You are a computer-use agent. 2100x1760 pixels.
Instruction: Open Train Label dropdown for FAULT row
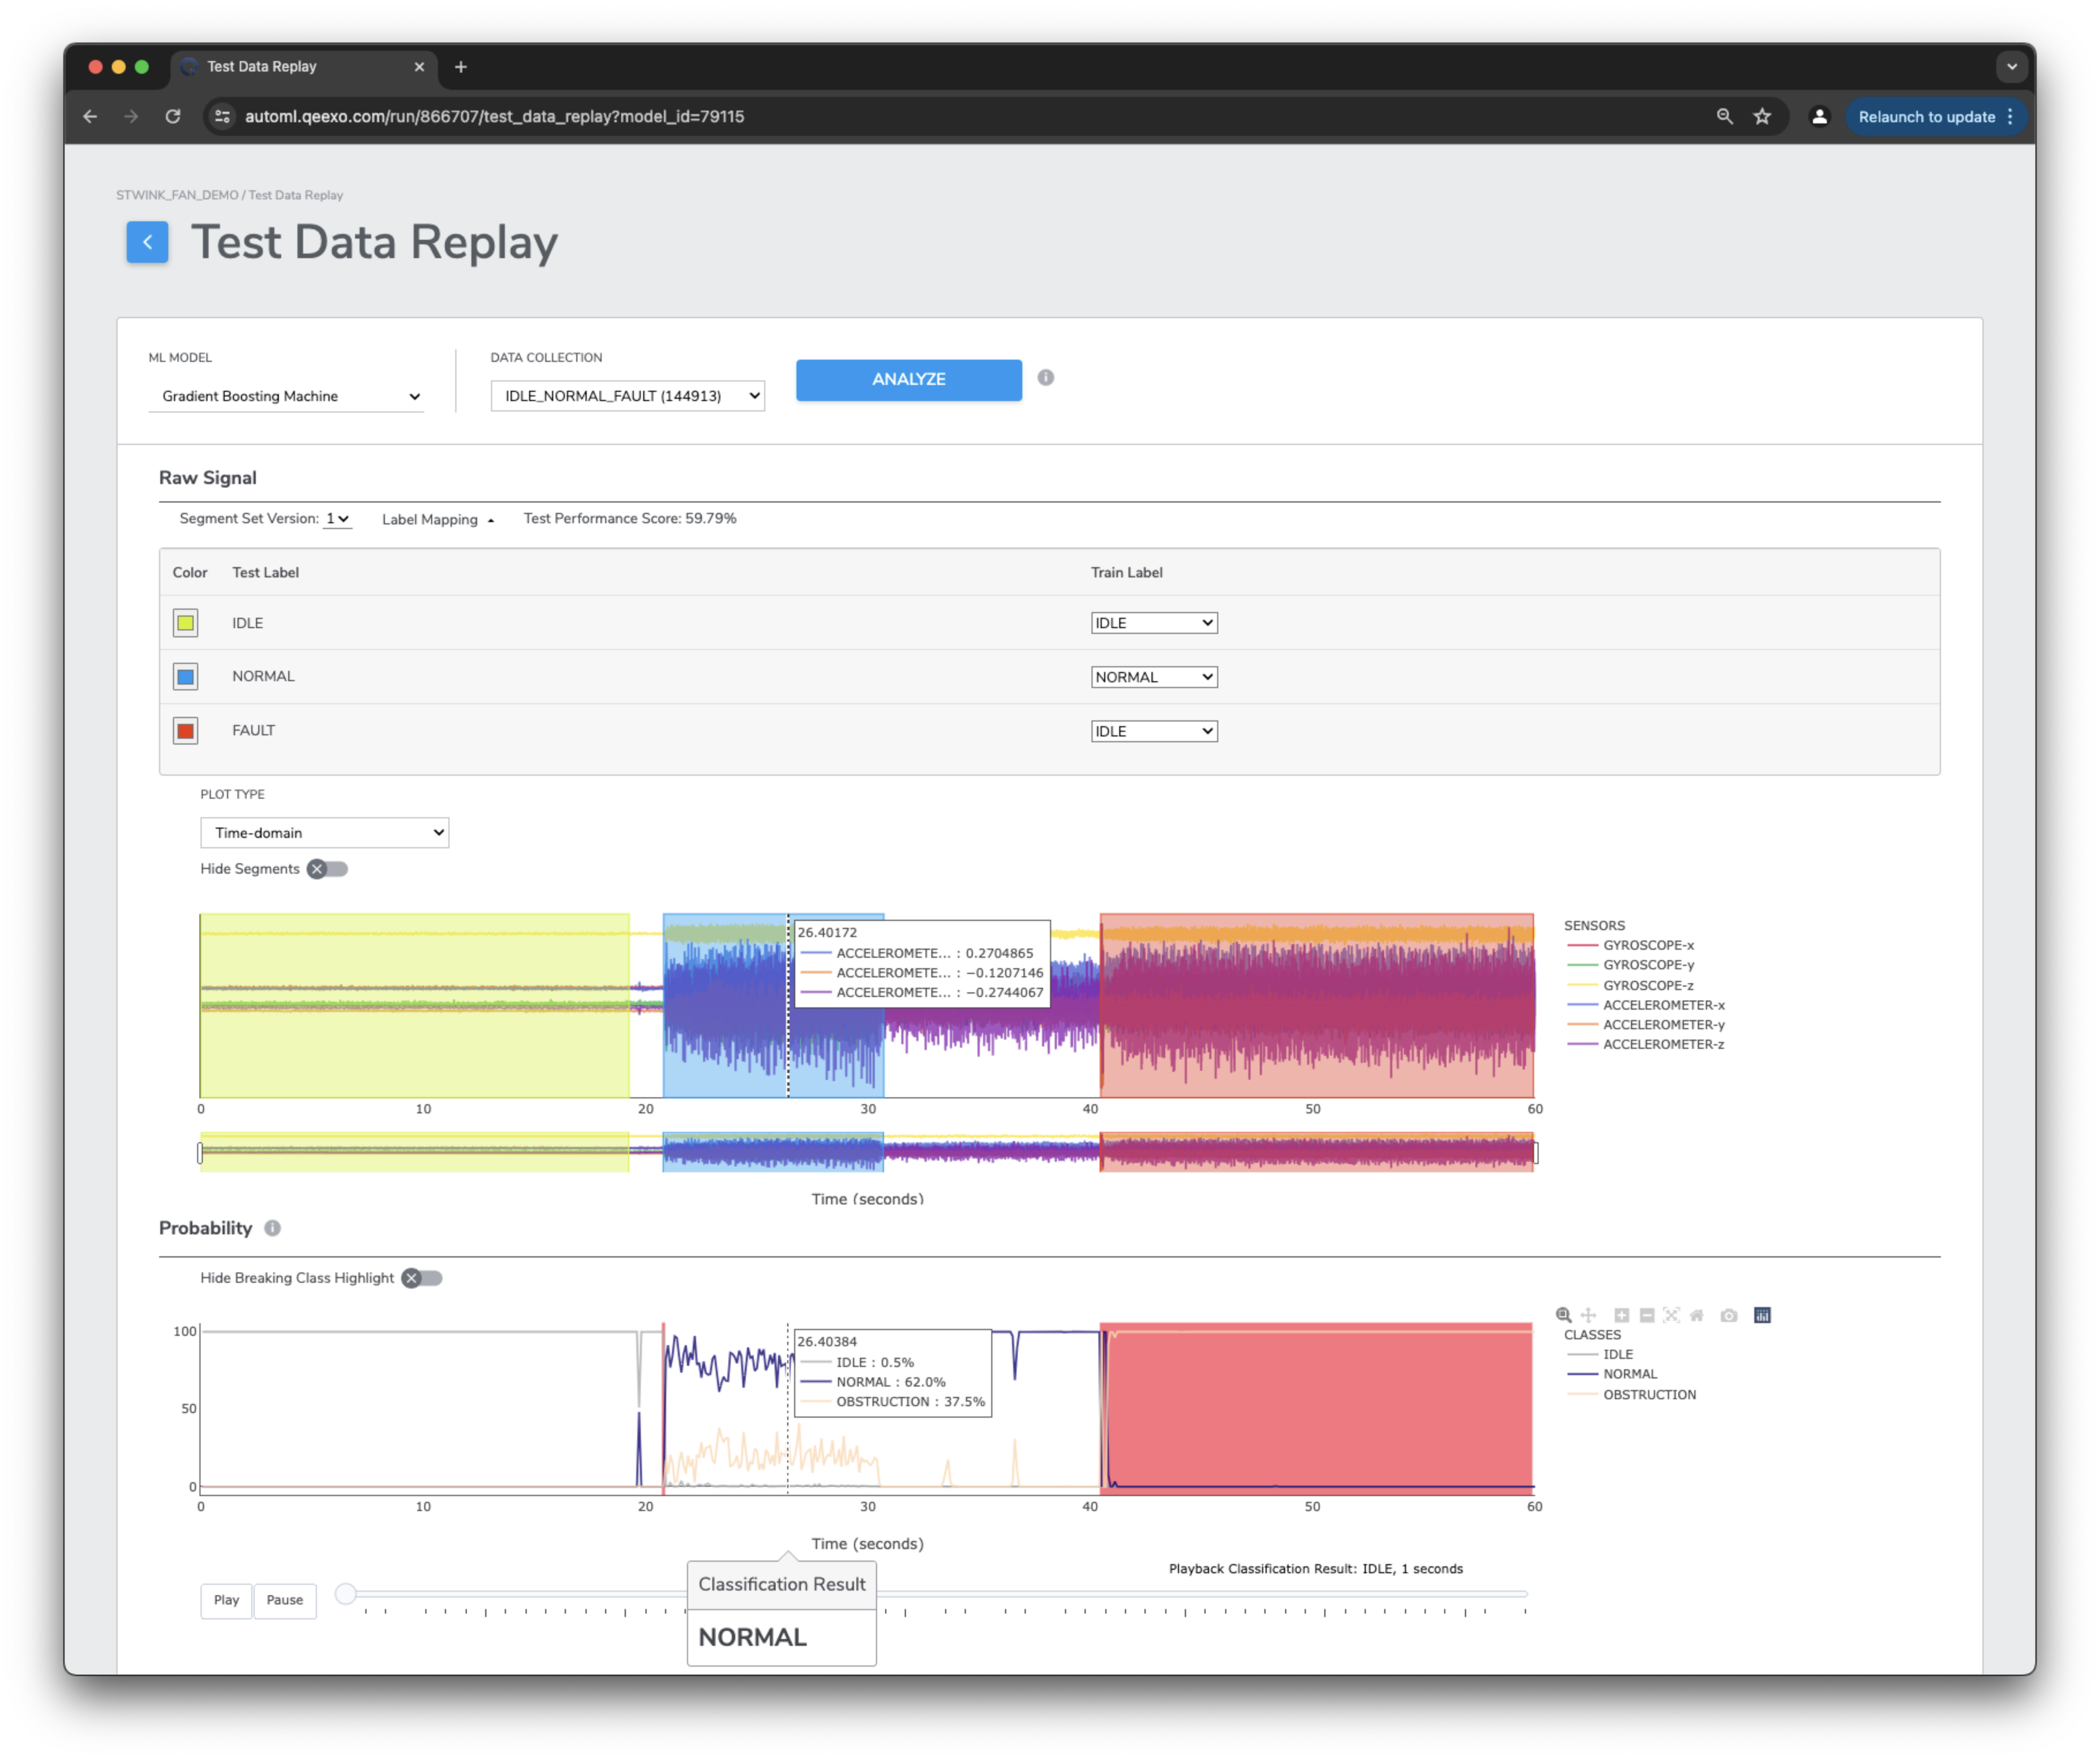(x=1153, y=731)
